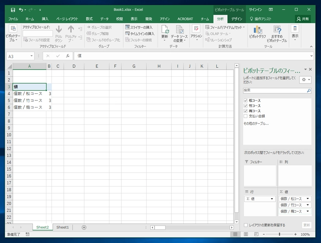Switch to the ホーム tab

pos(30,19)
